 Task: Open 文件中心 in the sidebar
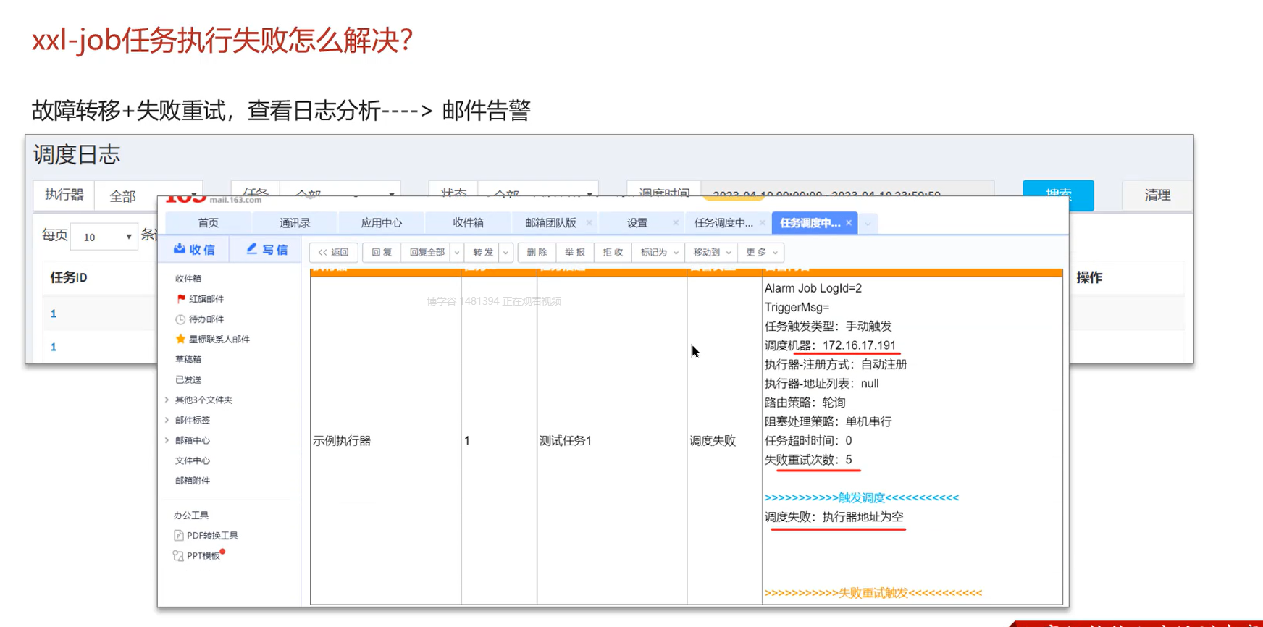pos(193,460)
